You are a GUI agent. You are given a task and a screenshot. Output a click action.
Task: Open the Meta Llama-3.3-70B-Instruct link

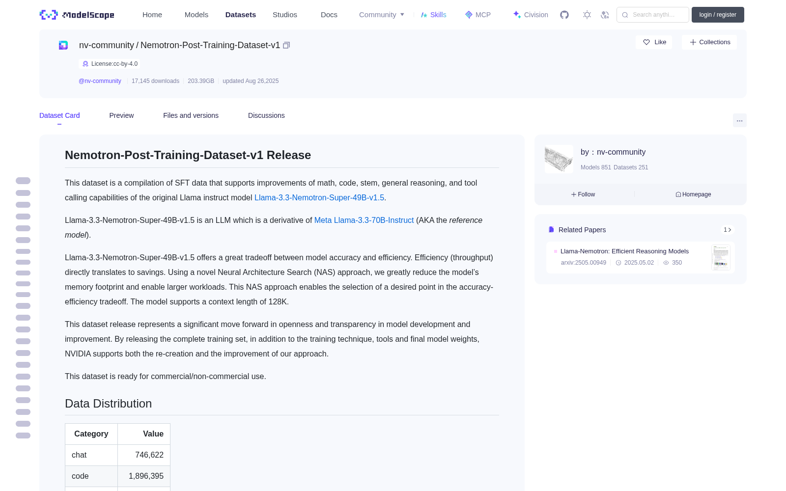pos(364,220)
